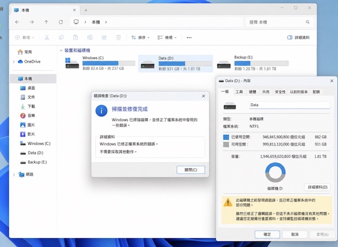
Task: Close the 本機 tab
Action: point(74,10)
